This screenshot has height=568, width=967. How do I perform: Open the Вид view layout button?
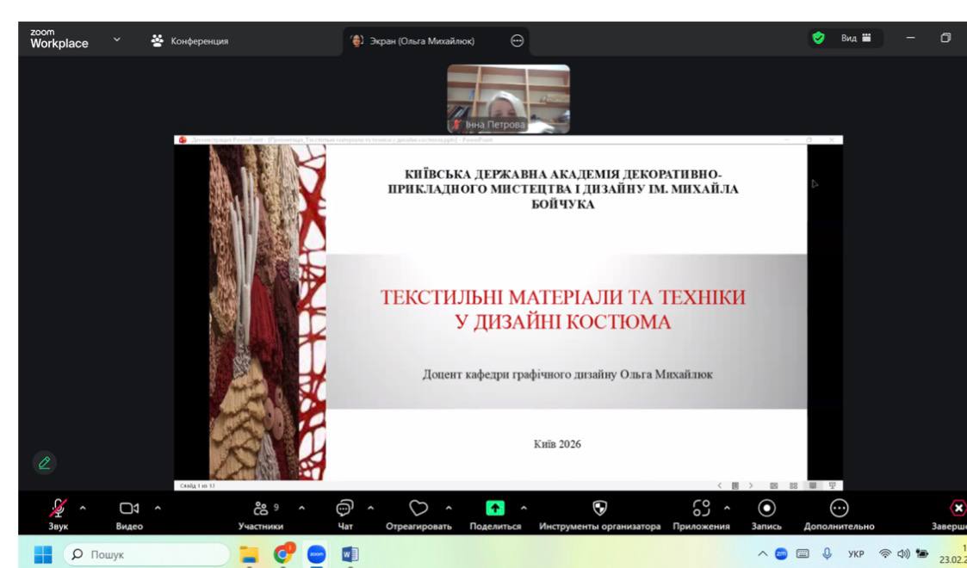click(x=856, y=39)
